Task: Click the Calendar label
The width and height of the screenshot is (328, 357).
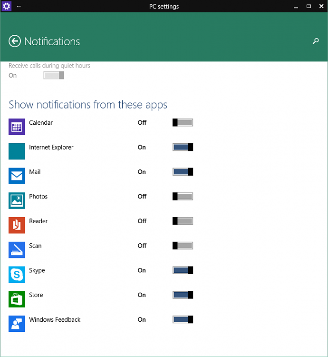Action: click(41, 122)
